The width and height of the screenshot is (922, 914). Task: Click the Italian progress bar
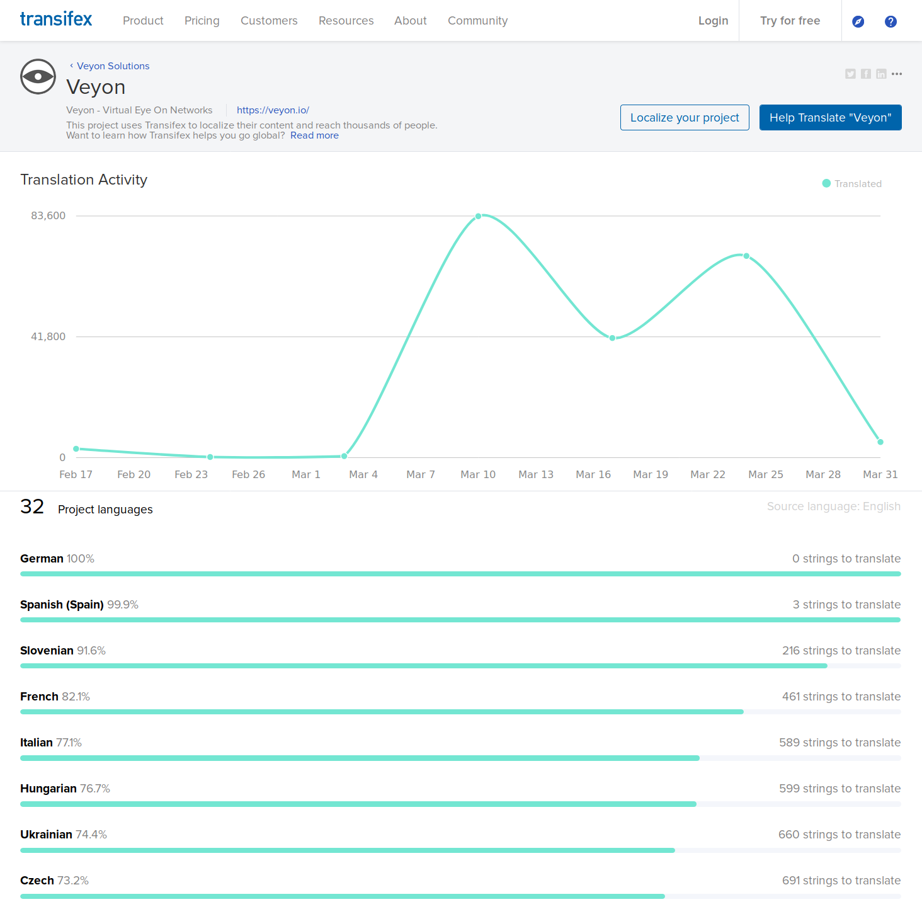tap(460, 758)
